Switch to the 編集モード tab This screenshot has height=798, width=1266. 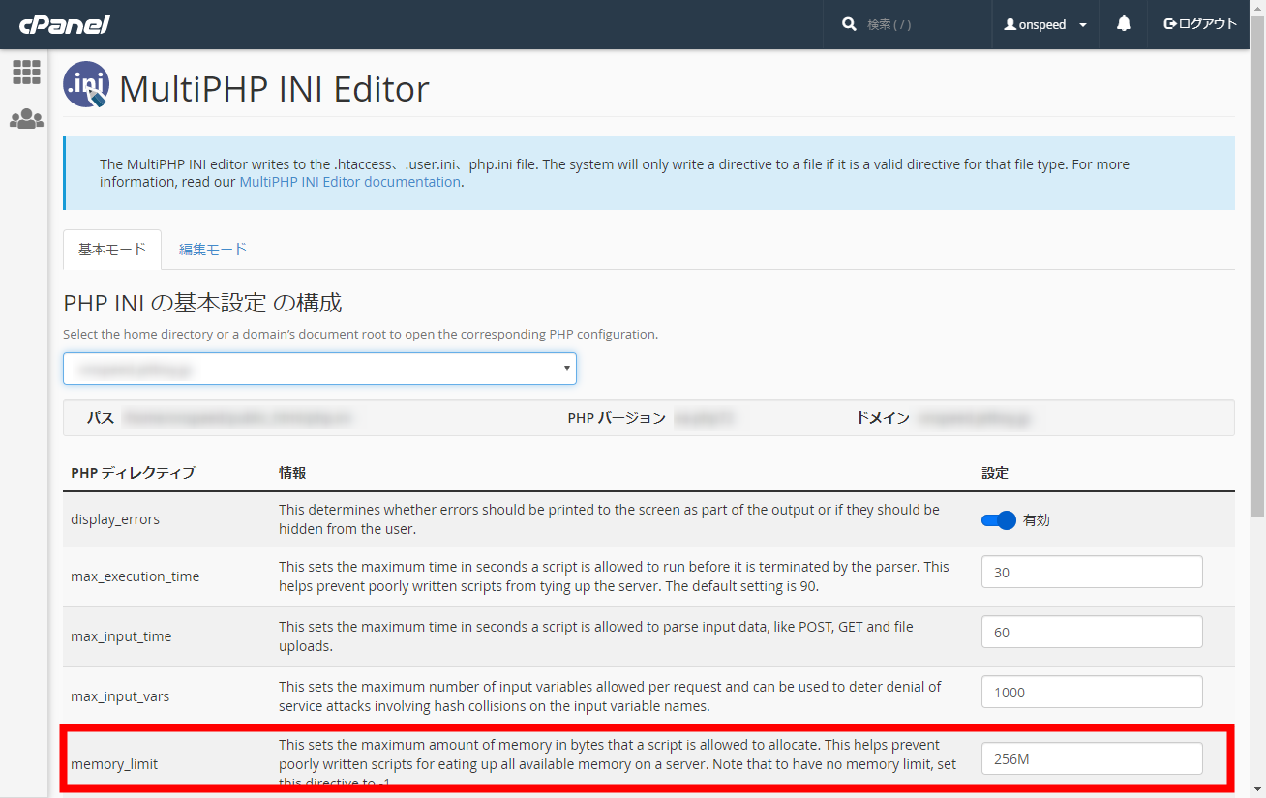coord(213,250)
